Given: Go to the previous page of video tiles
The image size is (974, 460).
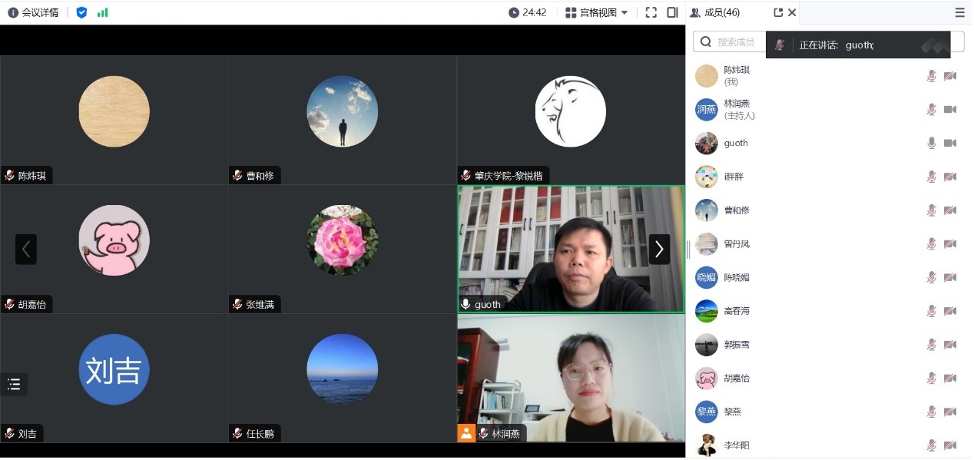Looking at the screenshot, I should coord(26,249).
